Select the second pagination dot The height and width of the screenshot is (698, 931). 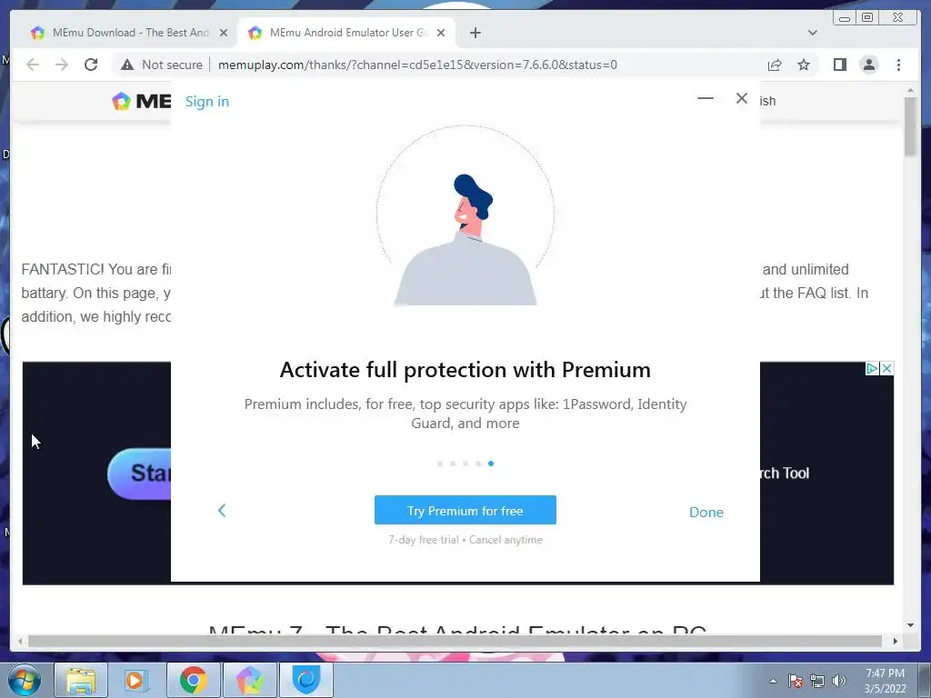453,464
